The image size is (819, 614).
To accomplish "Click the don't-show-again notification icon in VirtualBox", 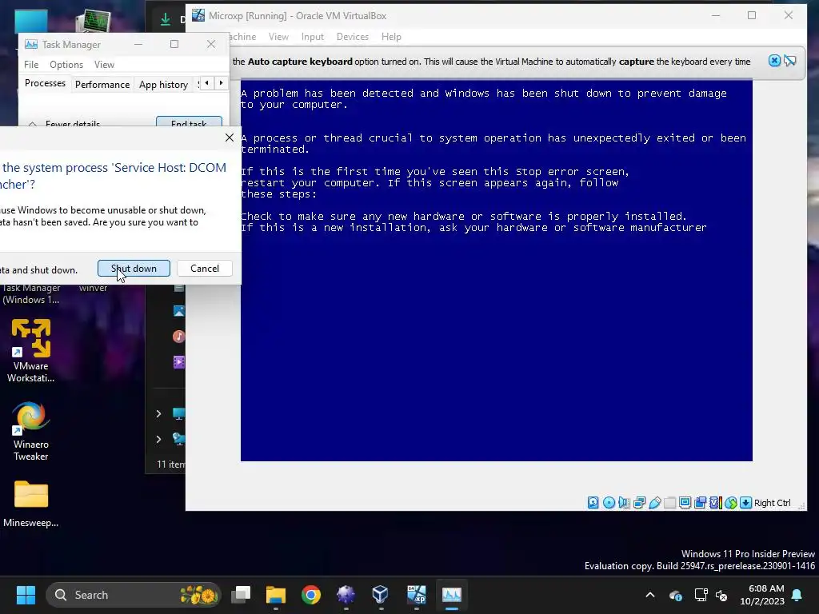I will point(789,61).
